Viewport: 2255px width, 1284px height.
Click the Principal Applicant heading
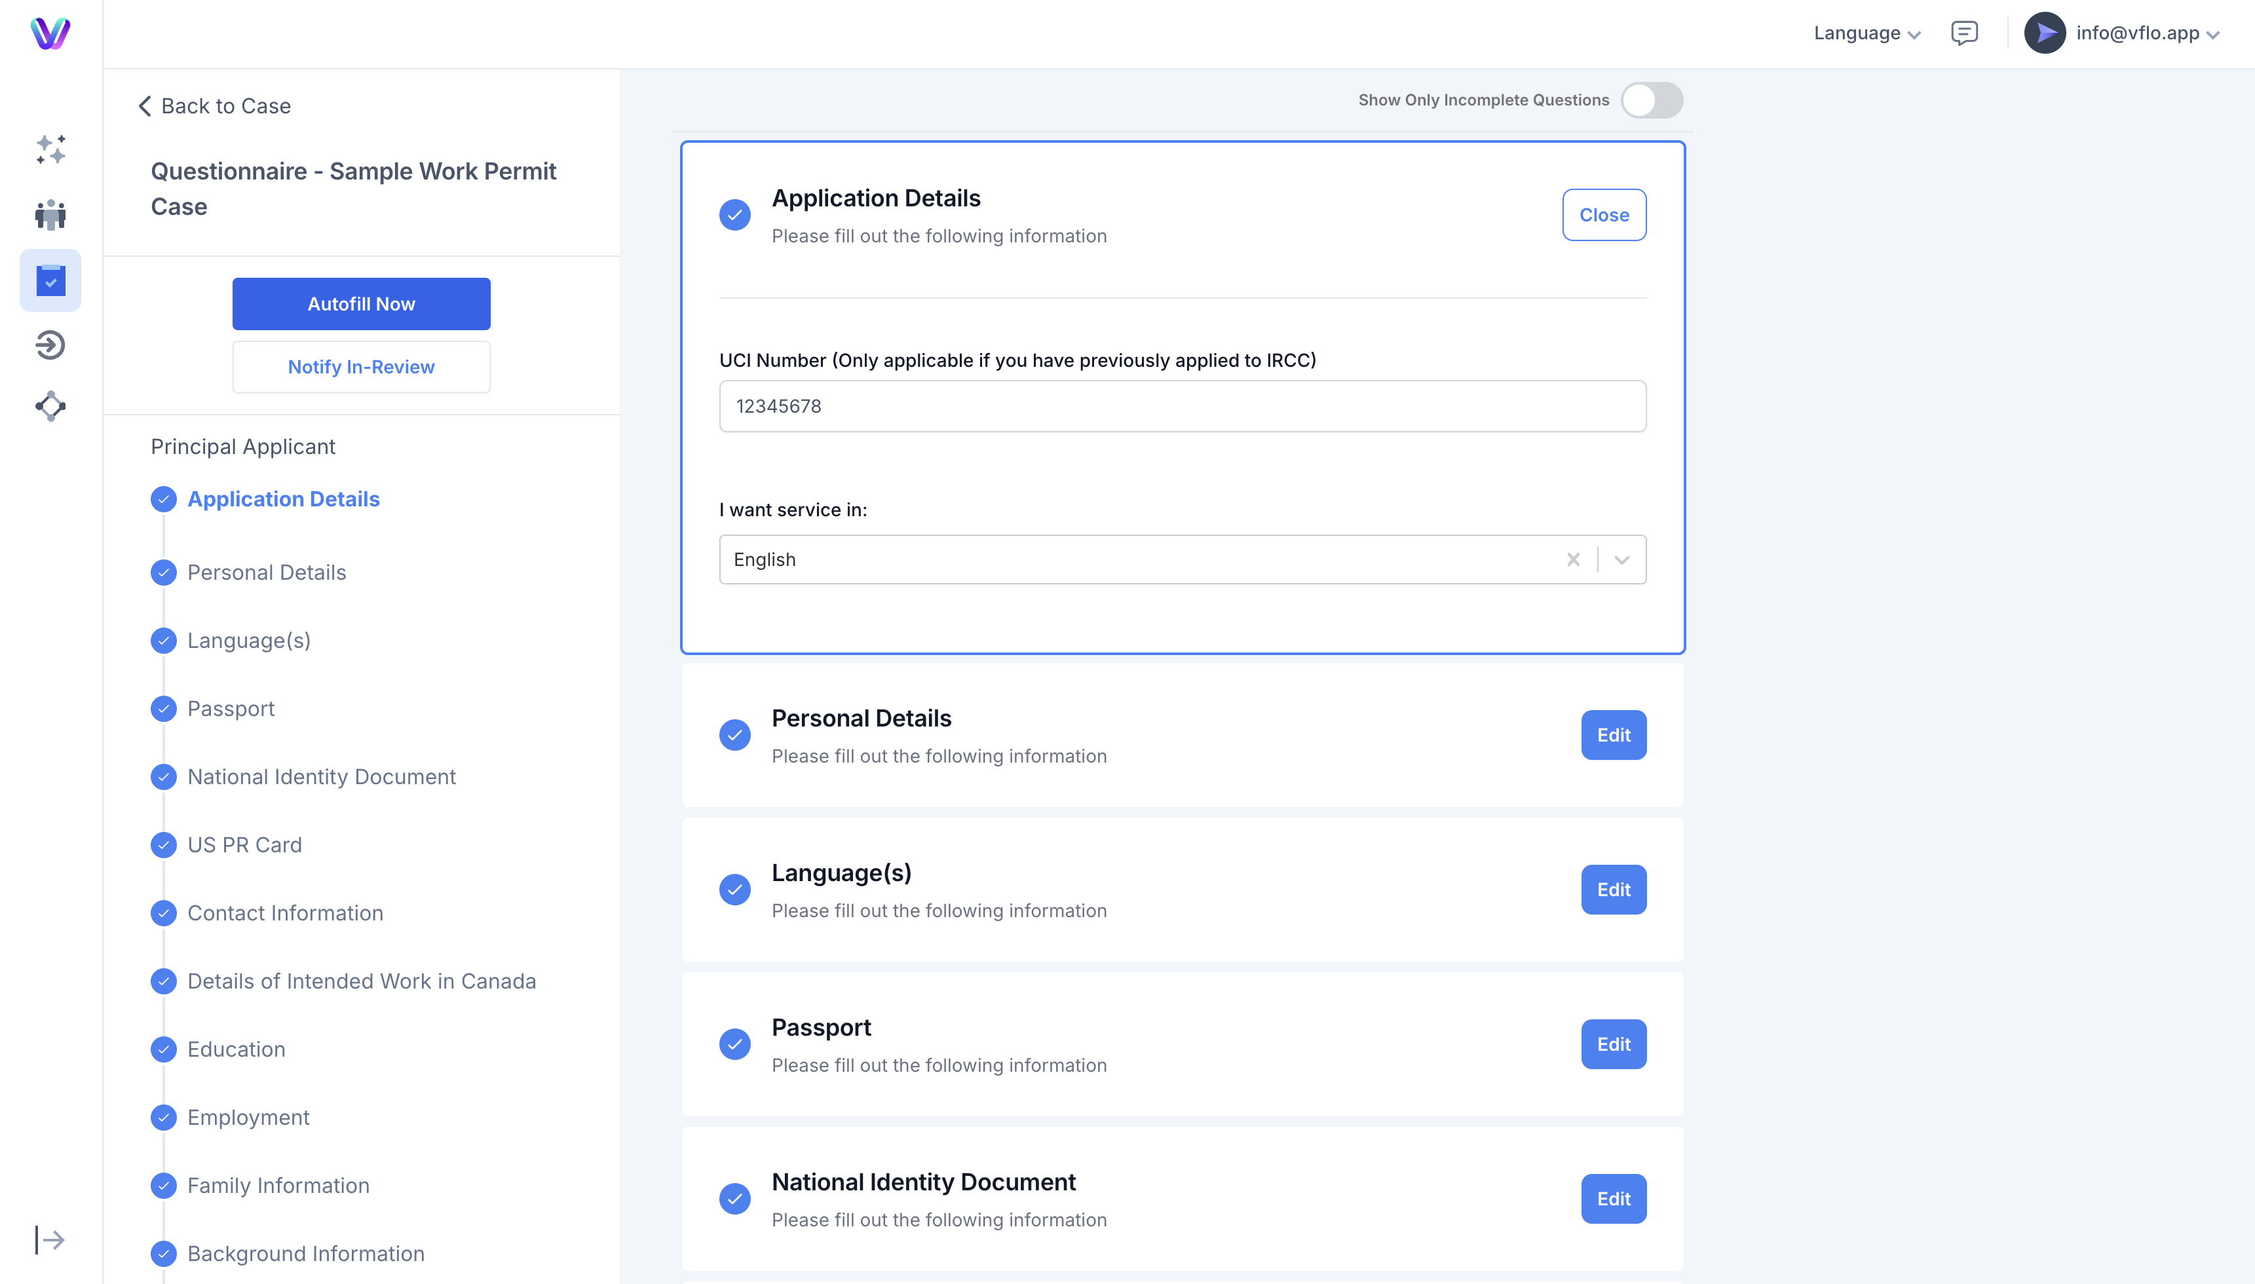[x=242, y=447]
